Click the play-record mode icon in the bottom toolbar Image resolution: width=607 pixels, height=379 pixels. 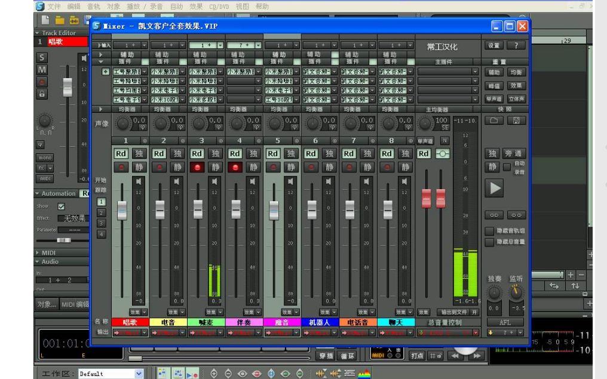pos(192,374)
